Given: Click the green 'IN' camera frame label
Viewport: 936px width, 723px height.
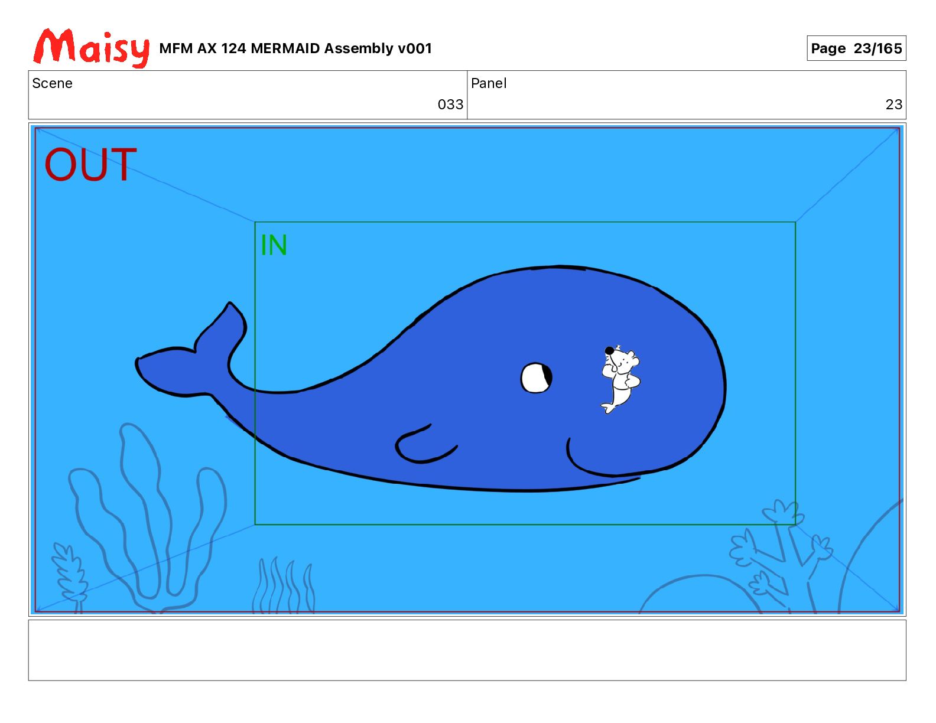Looking at the screenshot, I should click(274, 245).
